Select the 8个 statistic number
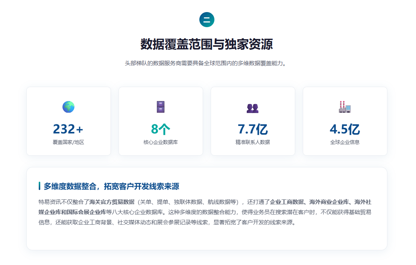 [x=161, y=129]
